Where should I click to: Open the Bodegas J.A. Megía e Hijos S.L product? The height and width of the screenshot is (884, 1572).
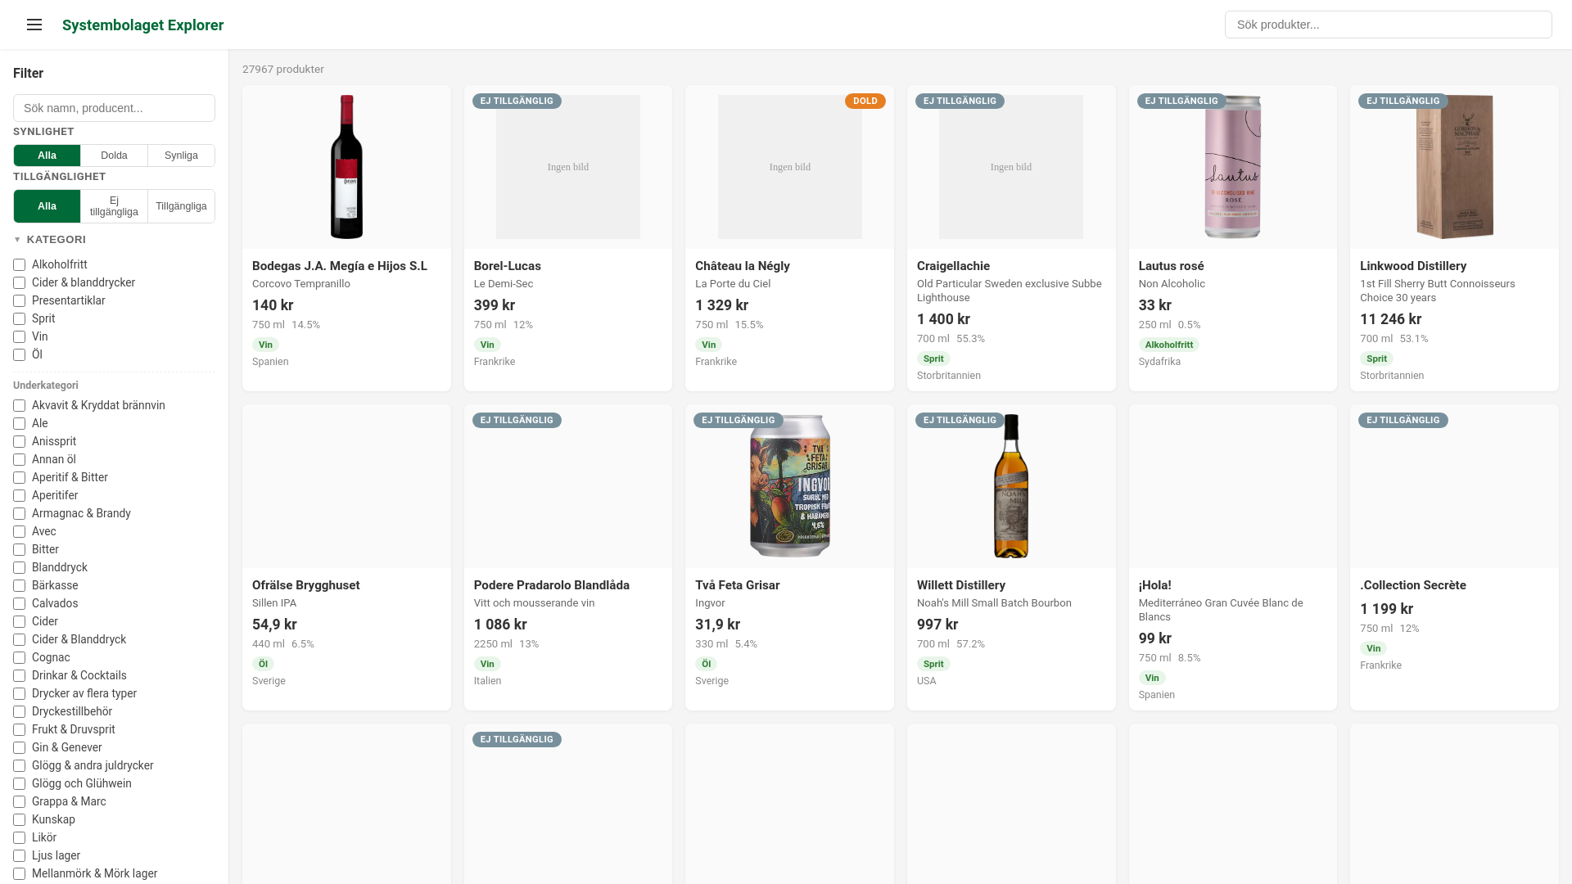pyautogui.click(x=340, y=266)
